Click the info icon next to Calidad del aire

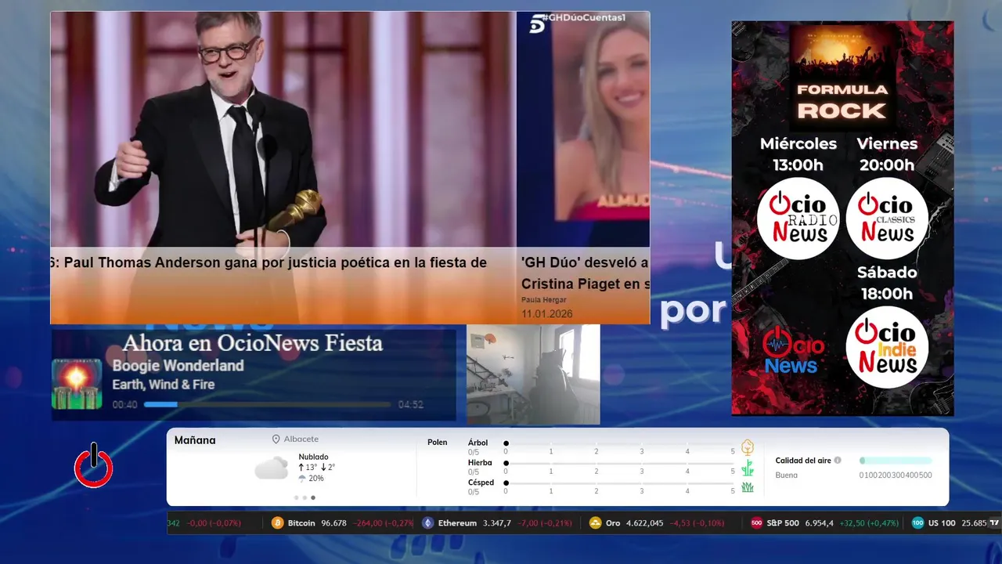point(838,461)
